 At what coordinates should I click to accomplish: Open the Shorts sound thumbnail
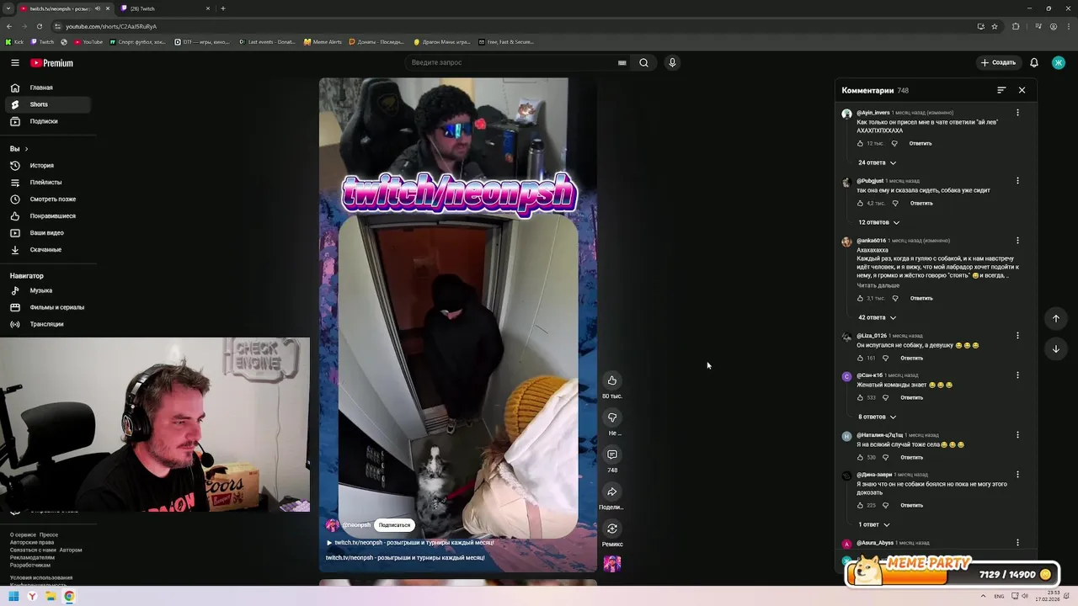pos(612,564)
